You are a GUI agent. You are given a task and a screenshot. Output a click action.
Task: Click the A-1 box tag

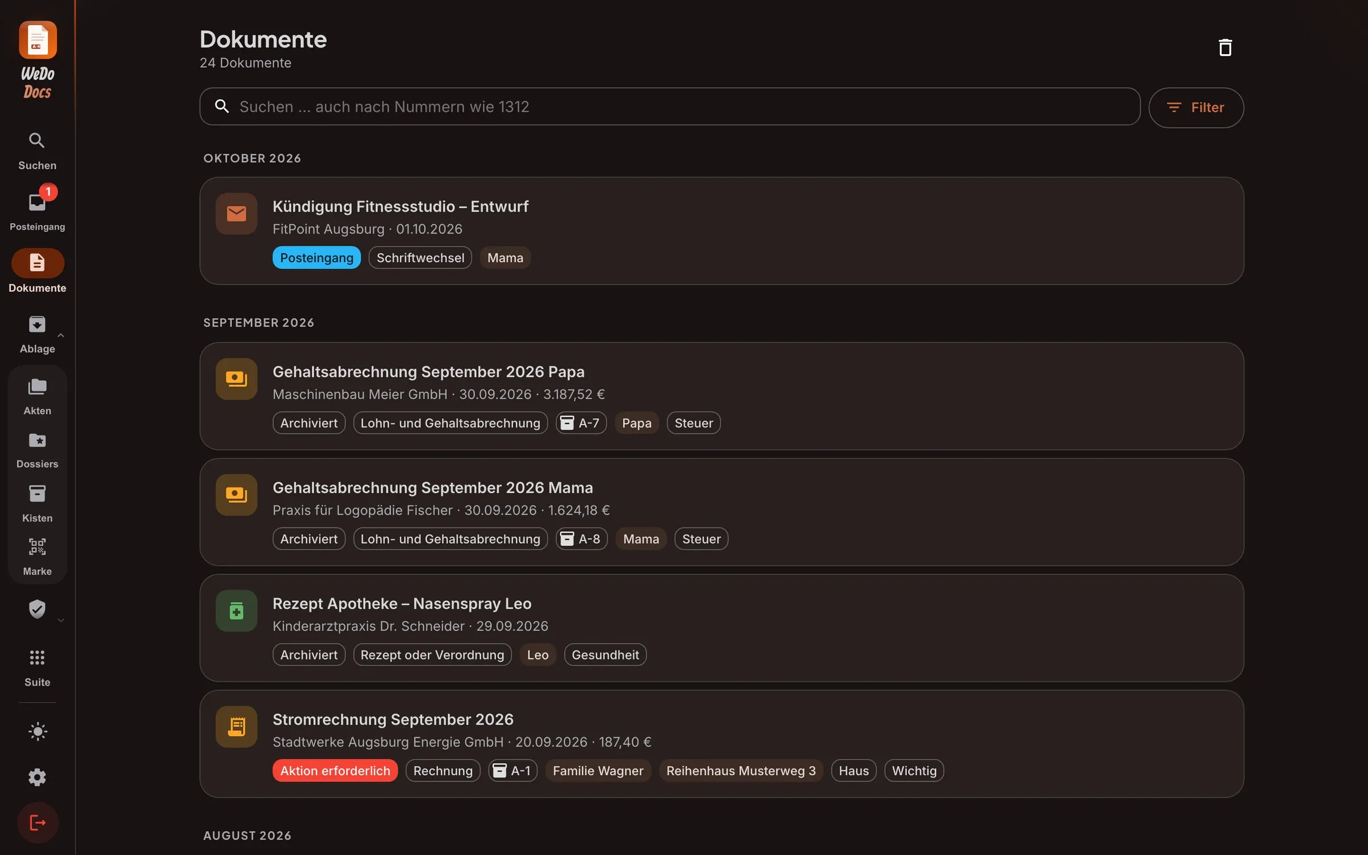512,771
